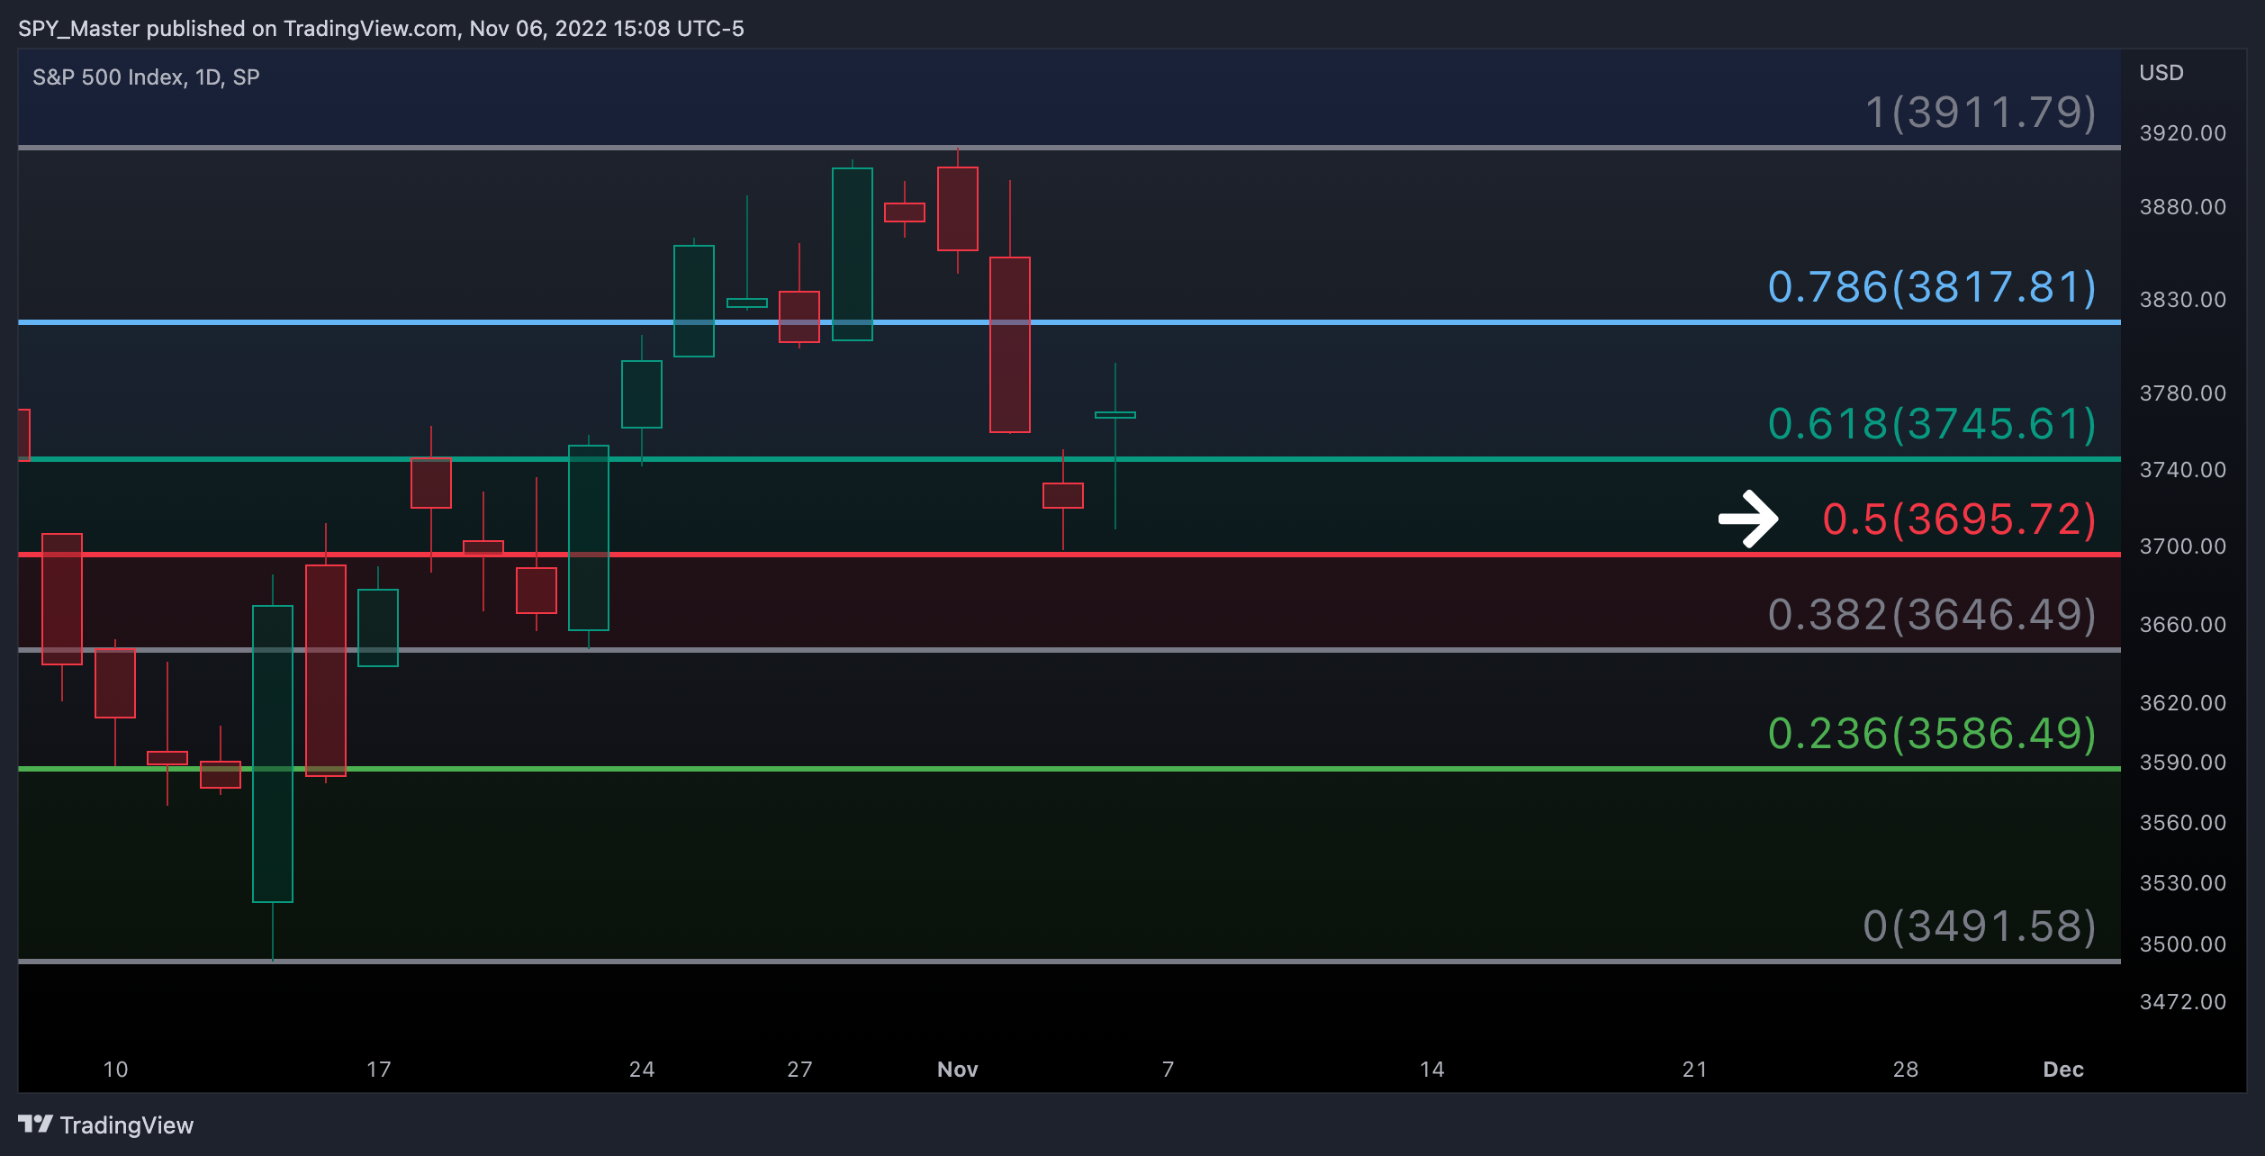
Task: Click the 3560.00 price axis value
Action: click(2182, 823)
